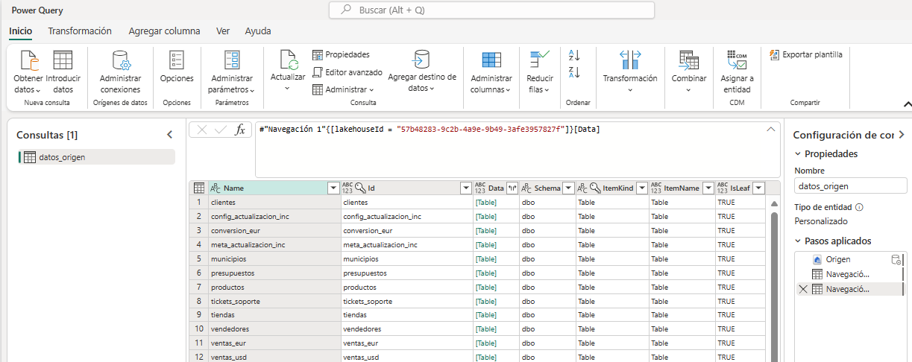This screenshot has height=362, width=912.
Task: Collapse the formula bar chevron
Action: coord(771,130)
